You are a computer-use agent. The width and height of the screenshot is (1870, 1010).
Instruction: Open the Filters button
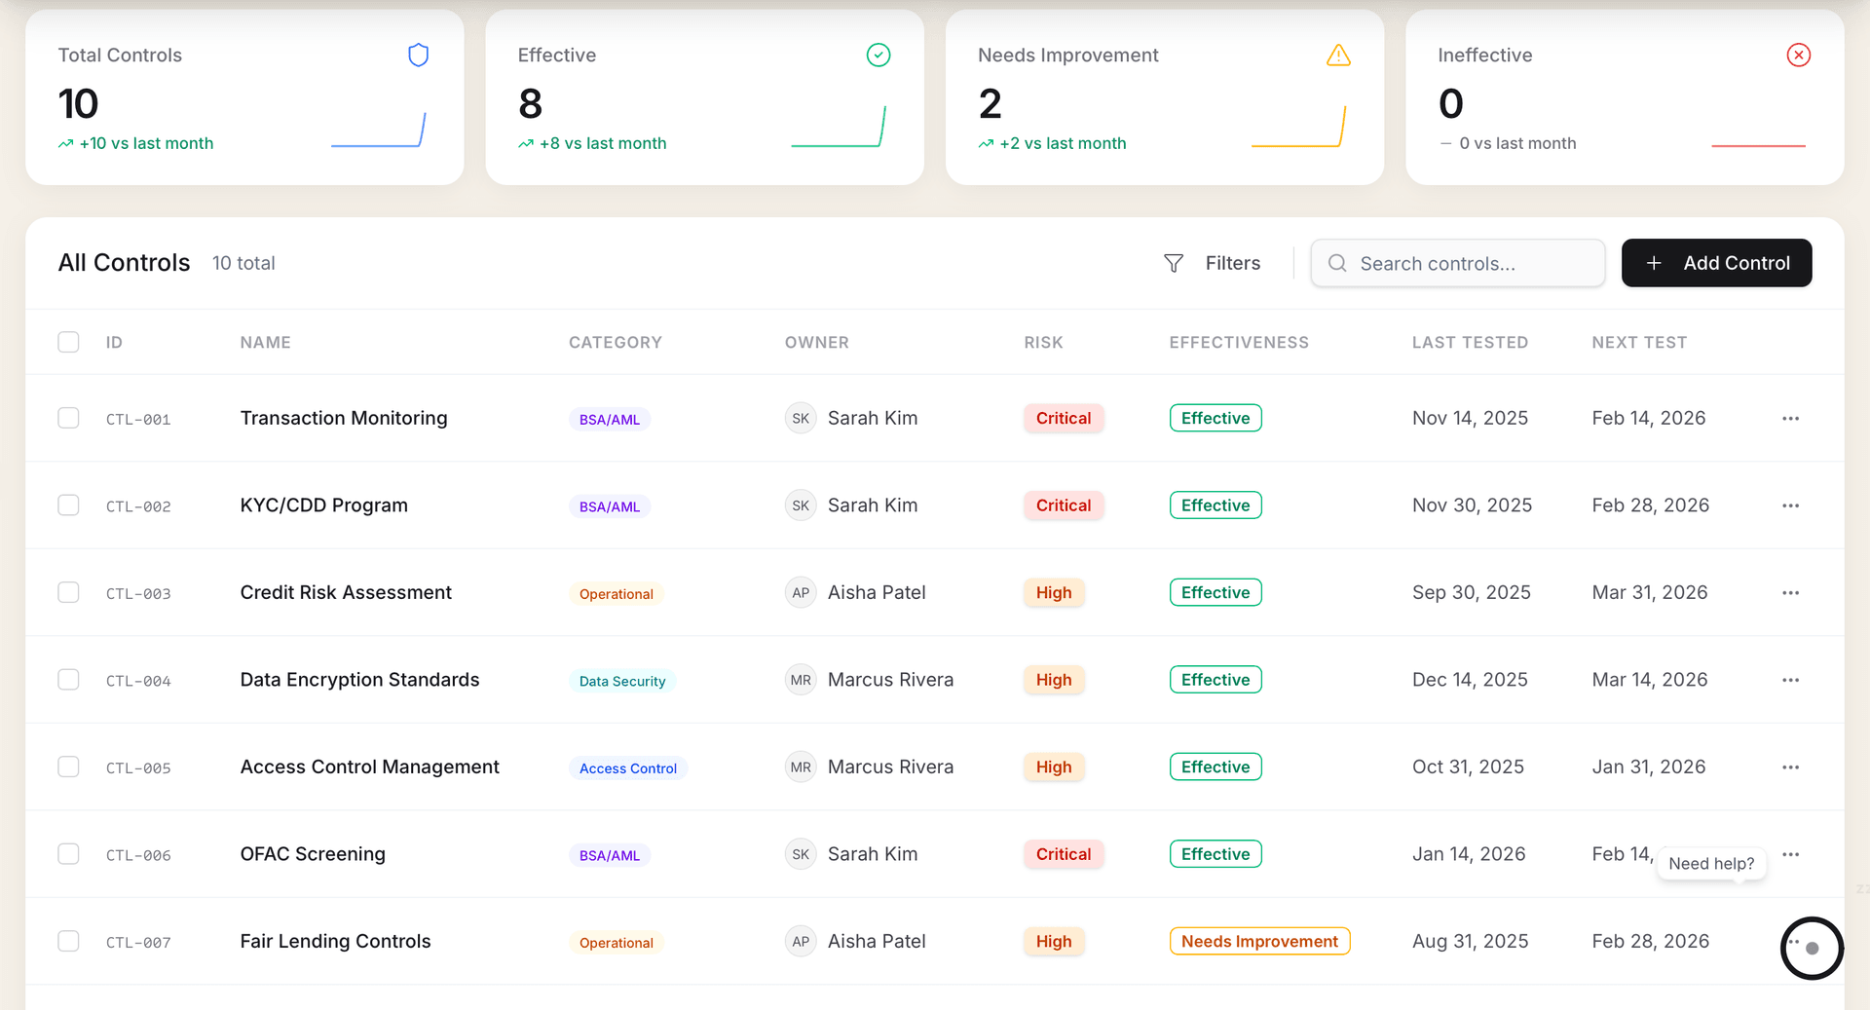pyautogui.click(x=1213, y=264)
